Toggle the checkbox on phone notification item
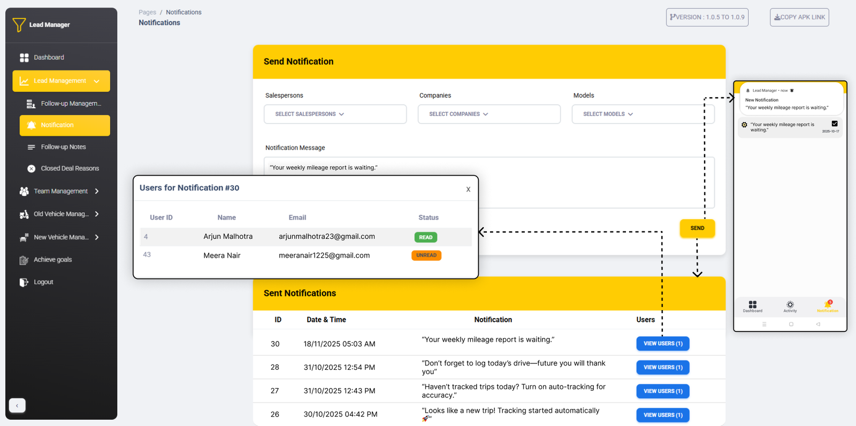Image resolution: width=856 pixels, height=426 pixels. 834,124
